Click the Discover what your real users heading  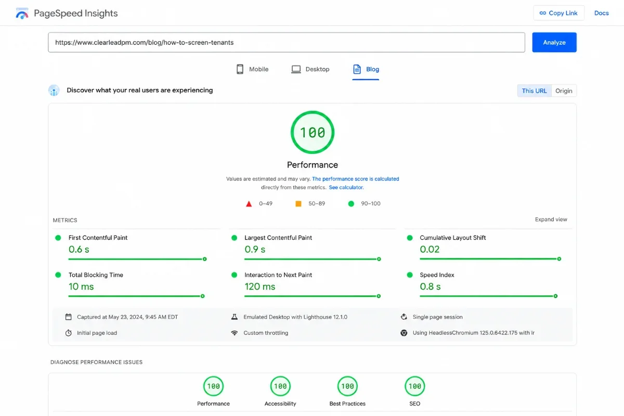pos(140,90)
